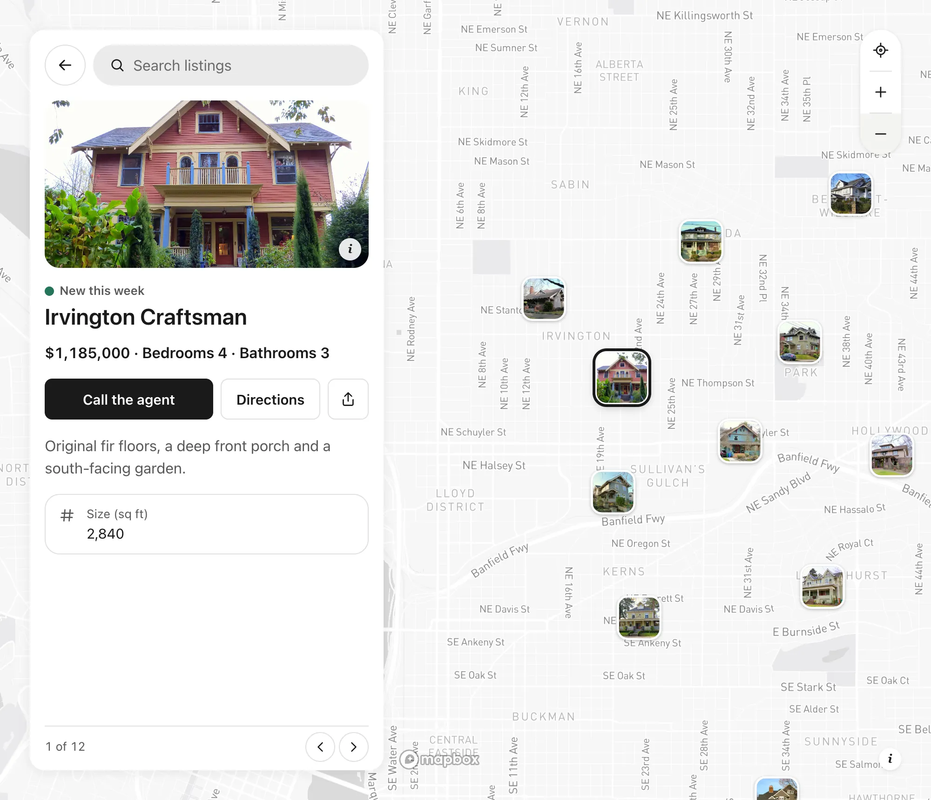This screenshot has height=800, width=931.
Task: Click the New this week status label
Action: coord(102,291)
